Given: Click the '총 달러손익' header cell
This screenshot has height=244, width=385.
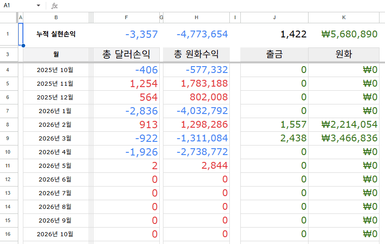Looking at the screenshot, I should tap(126, 54).
